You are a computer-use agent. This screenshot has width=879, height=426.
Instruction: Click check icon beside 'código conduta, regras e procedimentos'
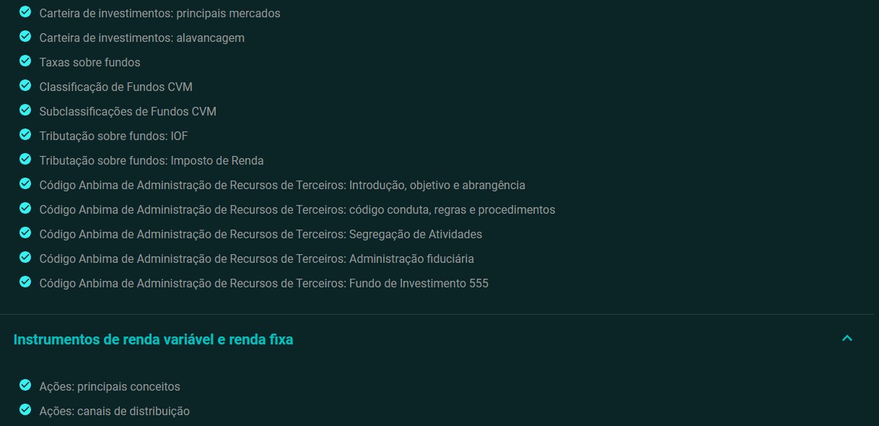25,209
